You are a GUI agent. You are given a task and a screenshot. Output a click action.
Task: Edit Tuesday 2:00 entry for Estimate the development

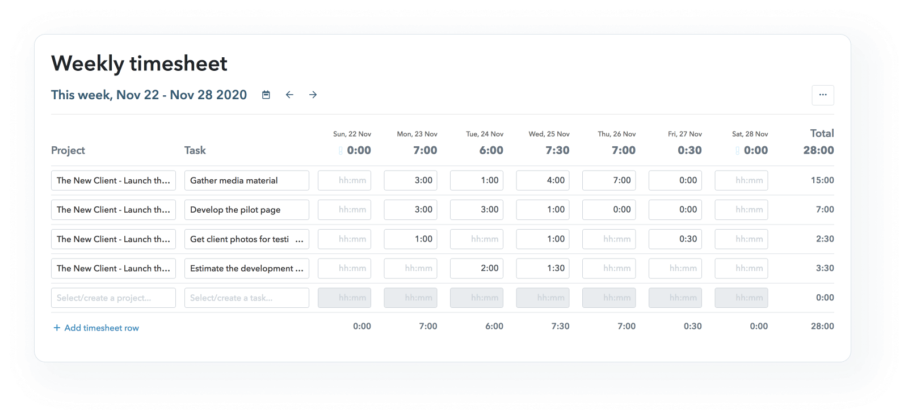pos(477,268)
